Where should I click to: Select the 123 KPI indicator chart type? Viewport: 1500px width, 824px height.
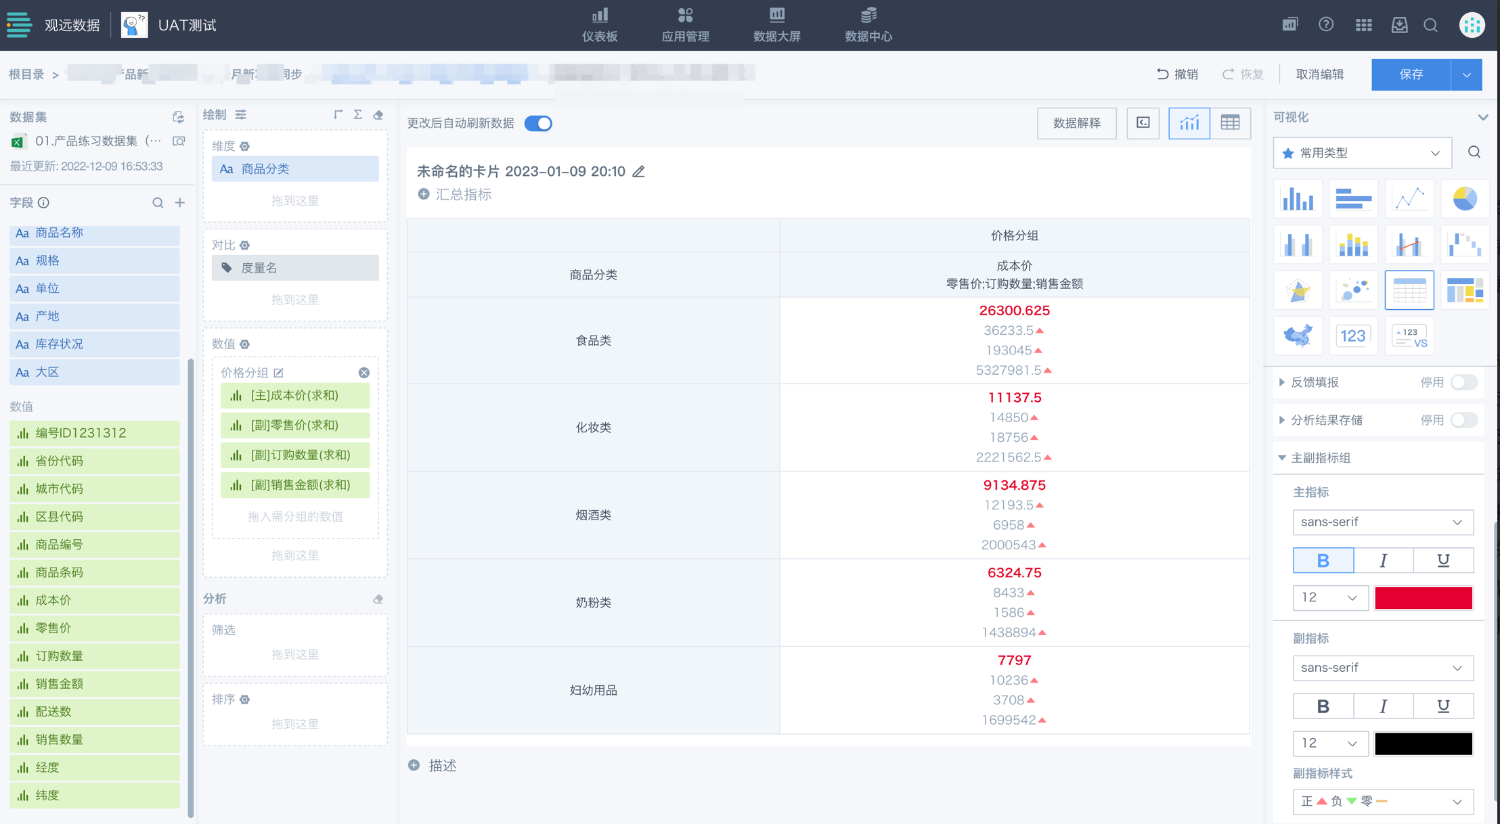(1353, 336)
